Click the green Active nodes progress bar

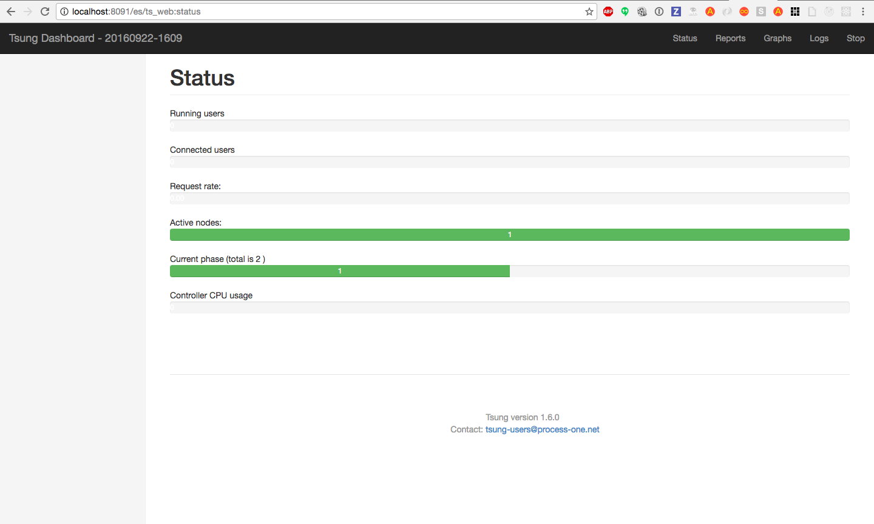pos(510,235)
